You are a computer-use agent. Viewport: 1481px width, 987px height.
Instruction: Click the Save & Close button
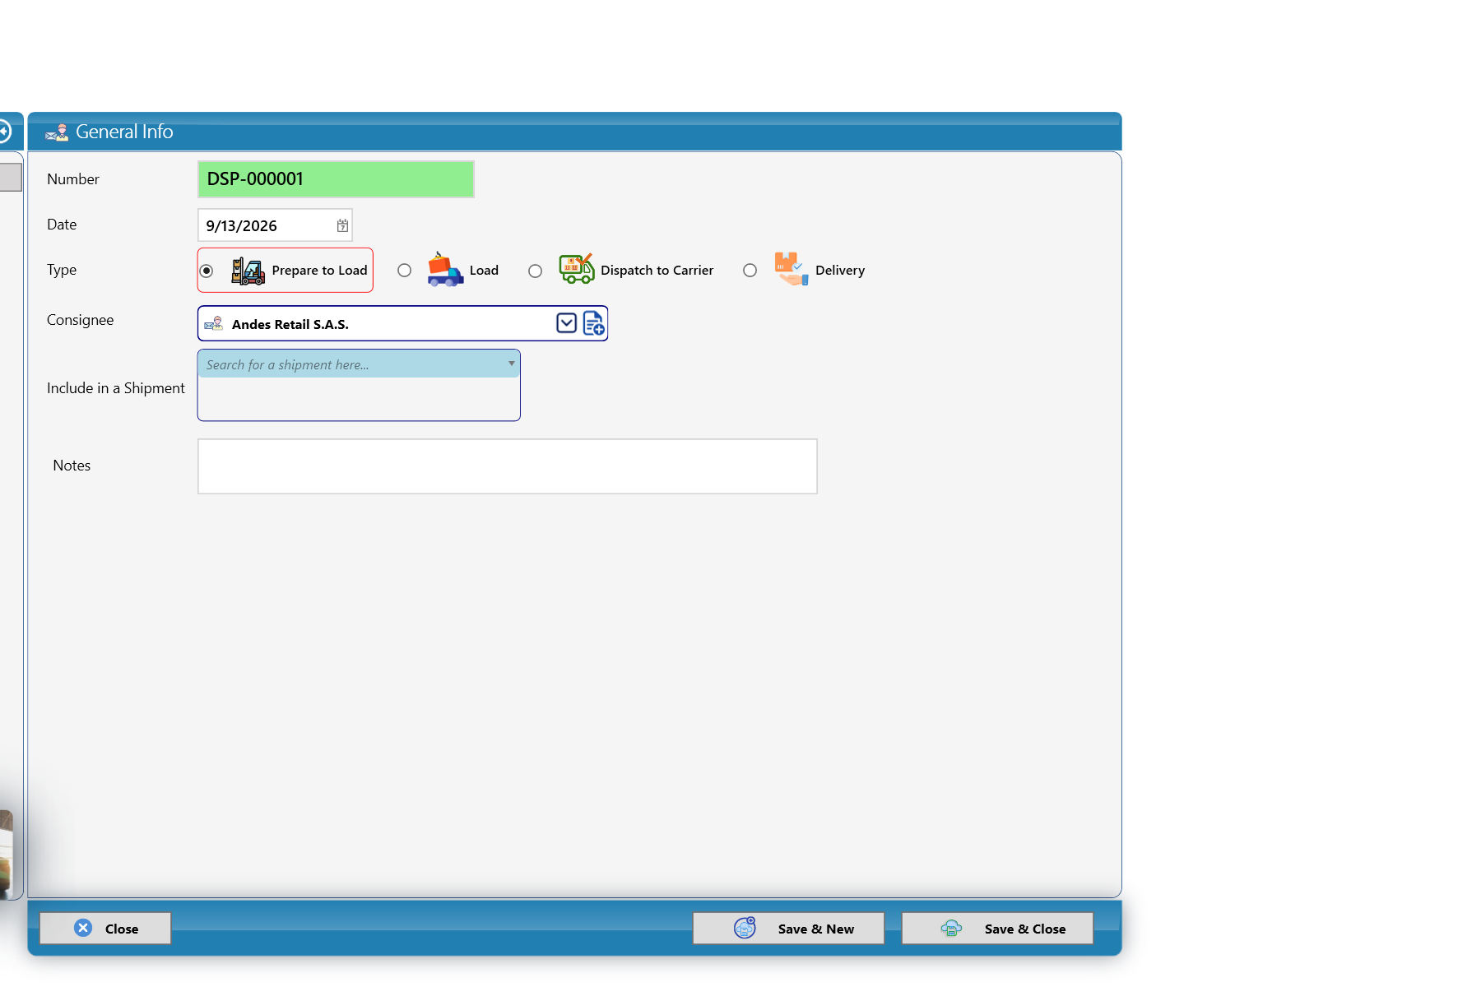[997, 929]
